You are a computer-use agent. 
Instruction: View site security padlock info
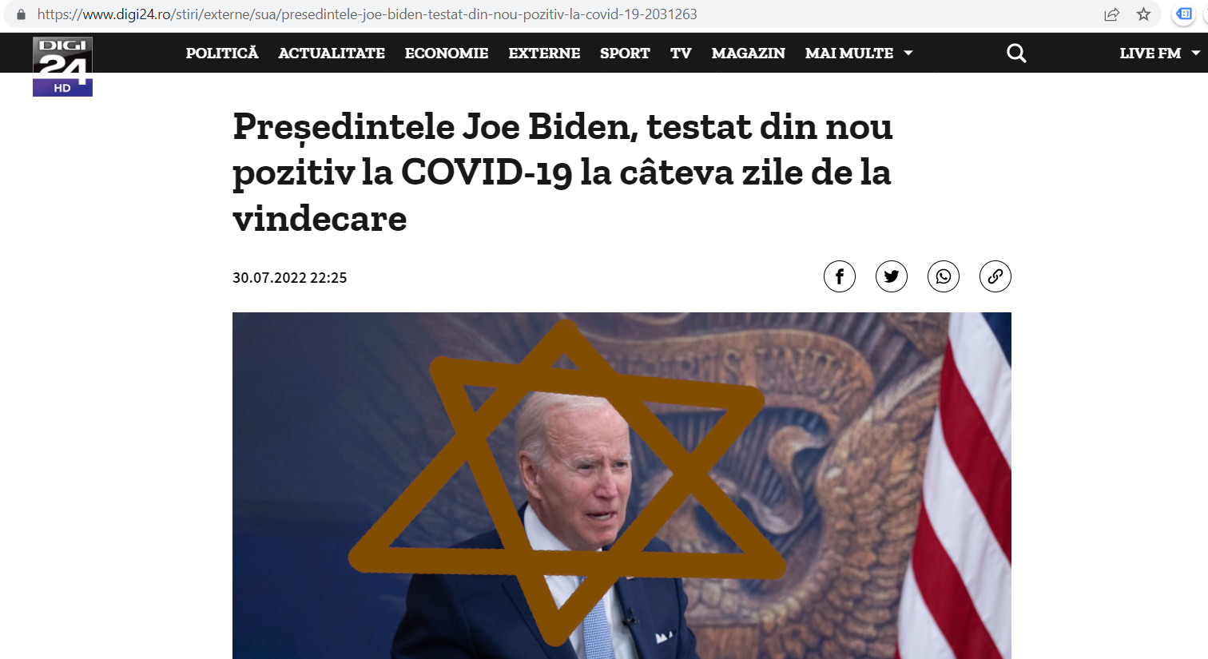(x=21, y=14)
